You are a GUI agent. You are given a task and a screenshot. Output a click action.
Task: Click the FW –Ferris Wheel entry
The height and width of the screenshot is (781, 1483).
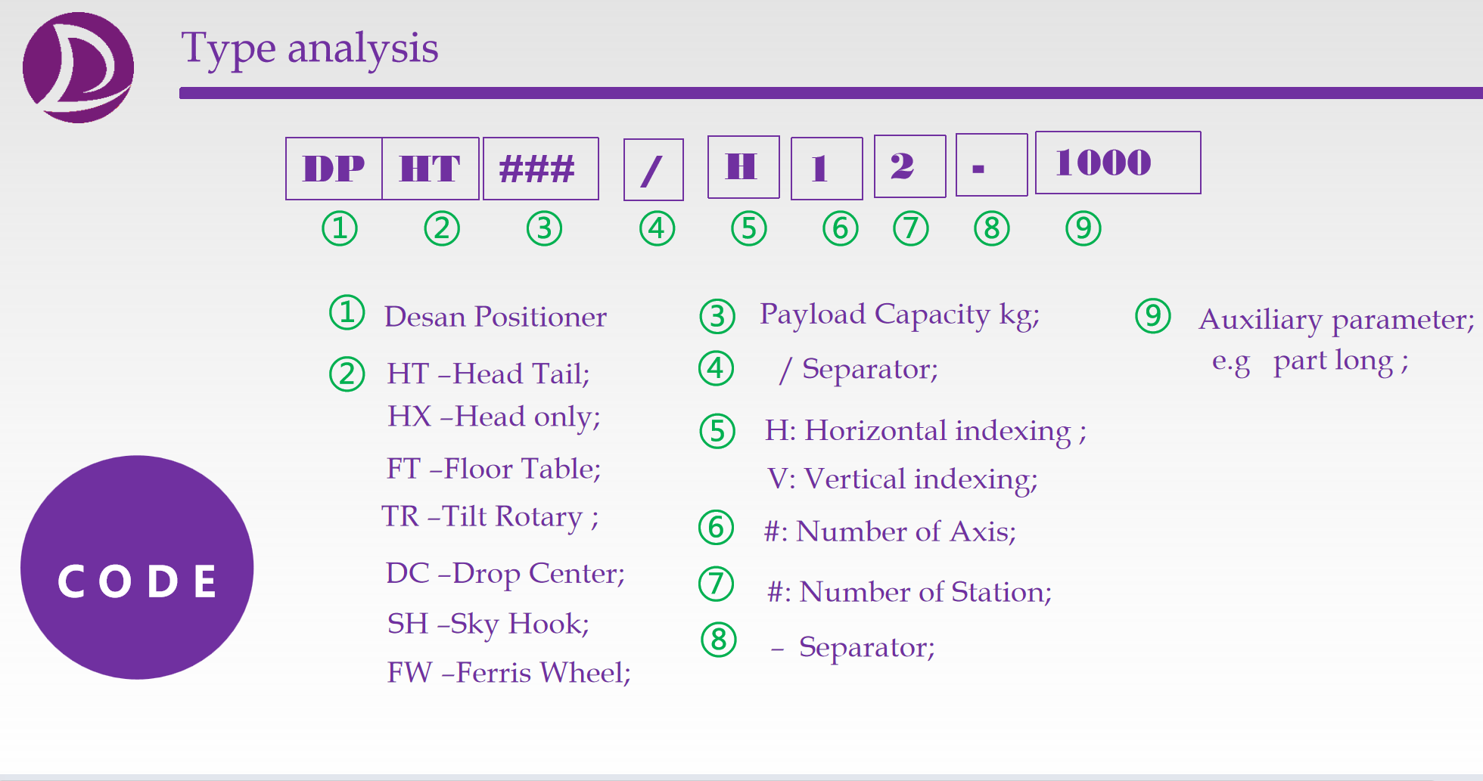tap(508, 672)
